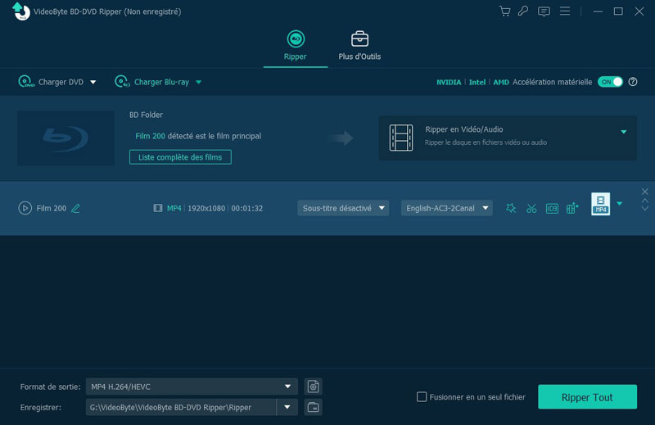The width and height of the screenshot is (655, 425).
Task: Expand the Ripper en Vidéo/Audio mode dropdown
Action: [x=623, y=132]
